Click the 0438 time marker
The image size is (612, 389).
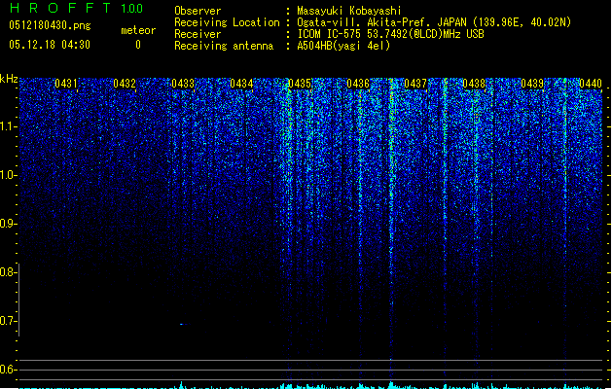point(474,83)
